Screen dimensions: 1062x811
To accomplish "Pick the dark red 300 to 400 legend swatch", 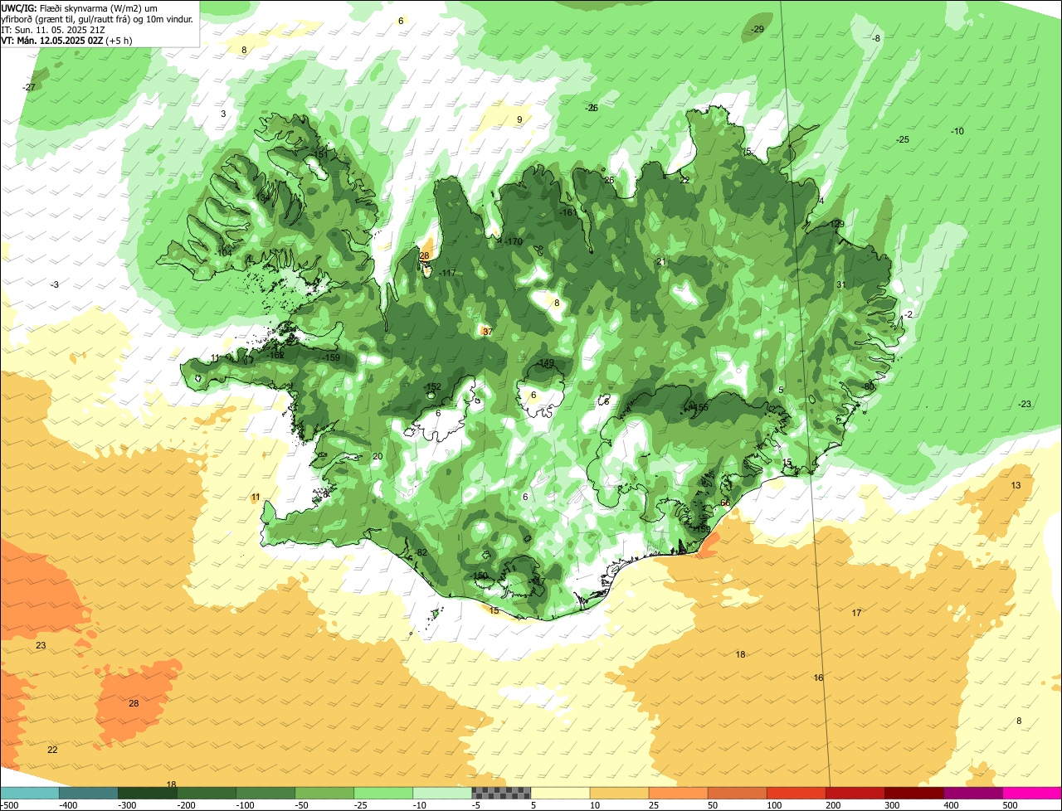I will click(x=913, y=793).
